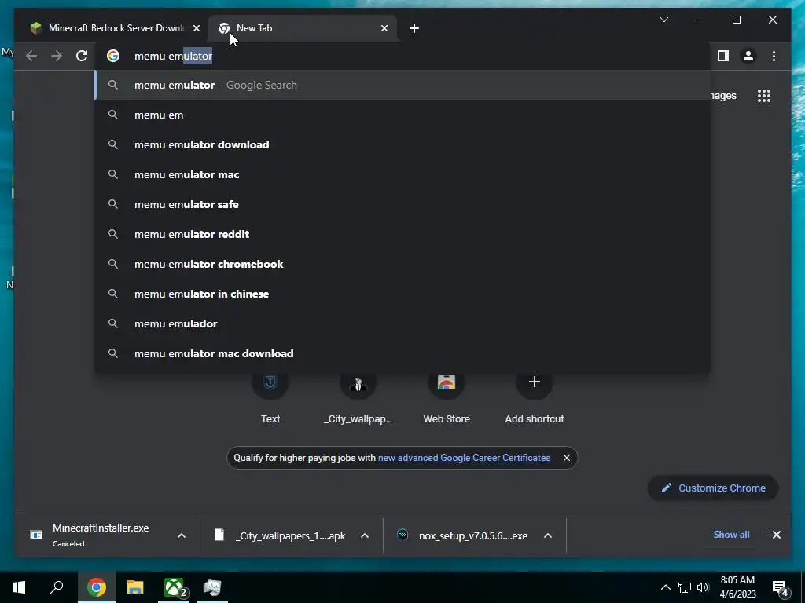
Task: Go back using the back arrow
Action: click(31, 56)
